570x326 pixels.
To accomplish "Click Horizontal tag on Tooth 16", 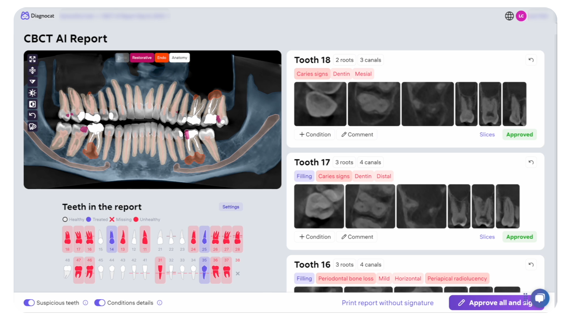I will (x=408, y=279).
